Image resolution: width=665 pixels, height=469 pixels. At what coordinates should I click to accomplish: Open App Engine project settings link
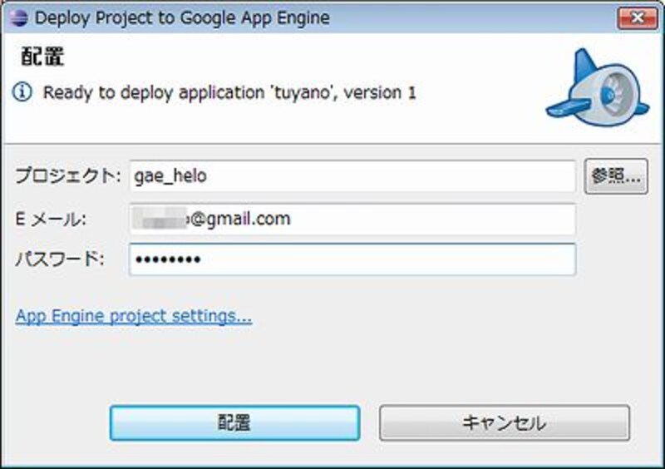coord(134,316)
